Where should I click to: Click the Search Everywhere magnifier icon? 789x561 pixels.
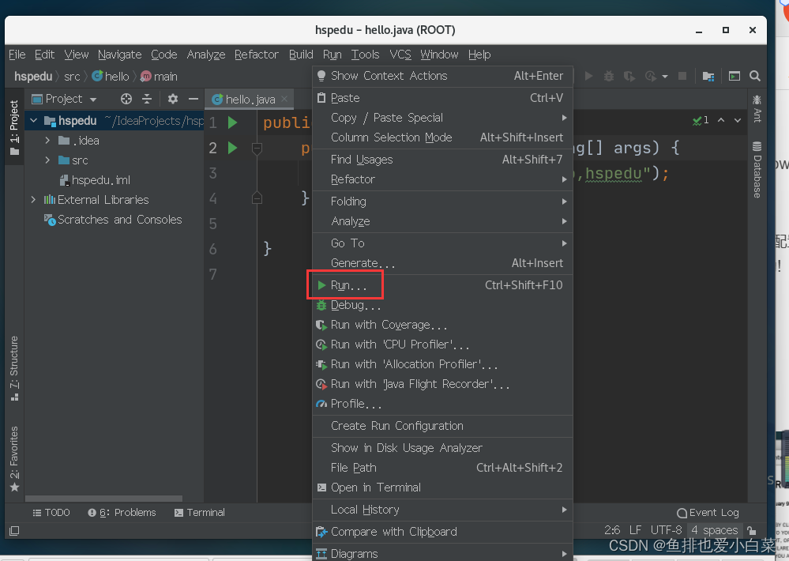click(755, 76)
